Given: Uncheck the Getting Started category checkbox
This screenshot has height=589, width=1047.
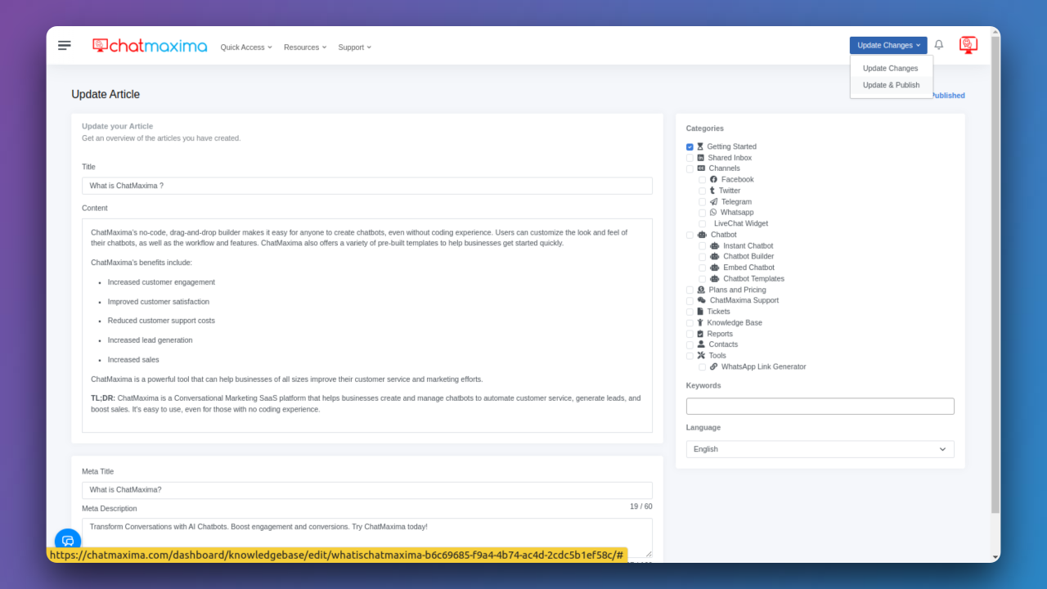Looking at the screenshot, I should (x=690, y=147).
